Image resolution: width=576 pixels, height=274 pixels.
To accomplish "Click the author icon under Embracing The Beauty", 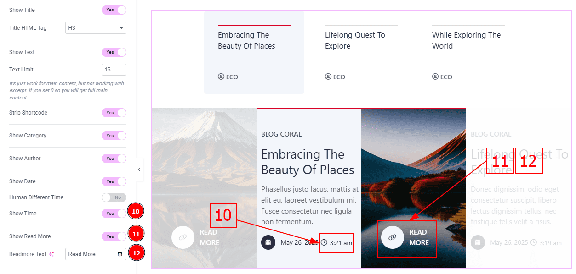I will 221,77.
